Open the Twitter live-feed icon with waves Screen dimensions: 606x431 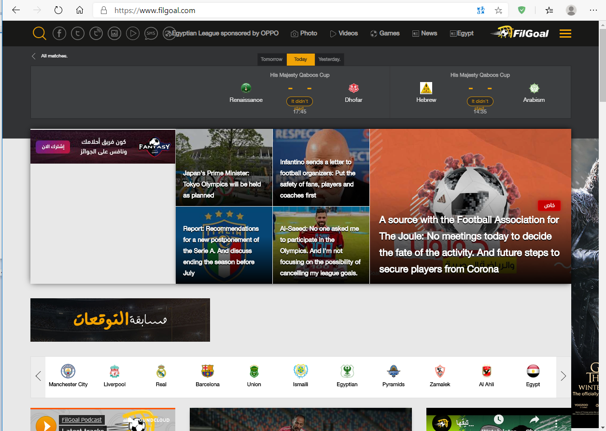click(96, 33)
